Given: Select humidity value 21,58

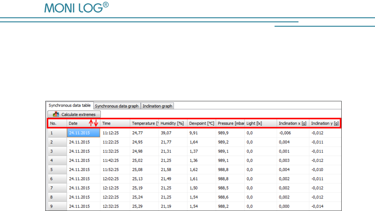Looking at the screenshot, I should 166,170.
